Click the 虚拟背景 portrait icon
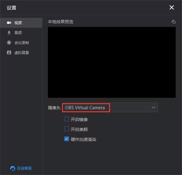Image resolution: width=182 pixels, height=175 pixels. (9, 52)
